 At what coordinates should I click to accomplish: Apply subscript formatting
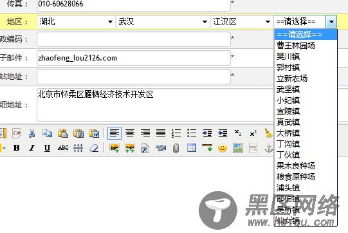[x=238, y=133]
